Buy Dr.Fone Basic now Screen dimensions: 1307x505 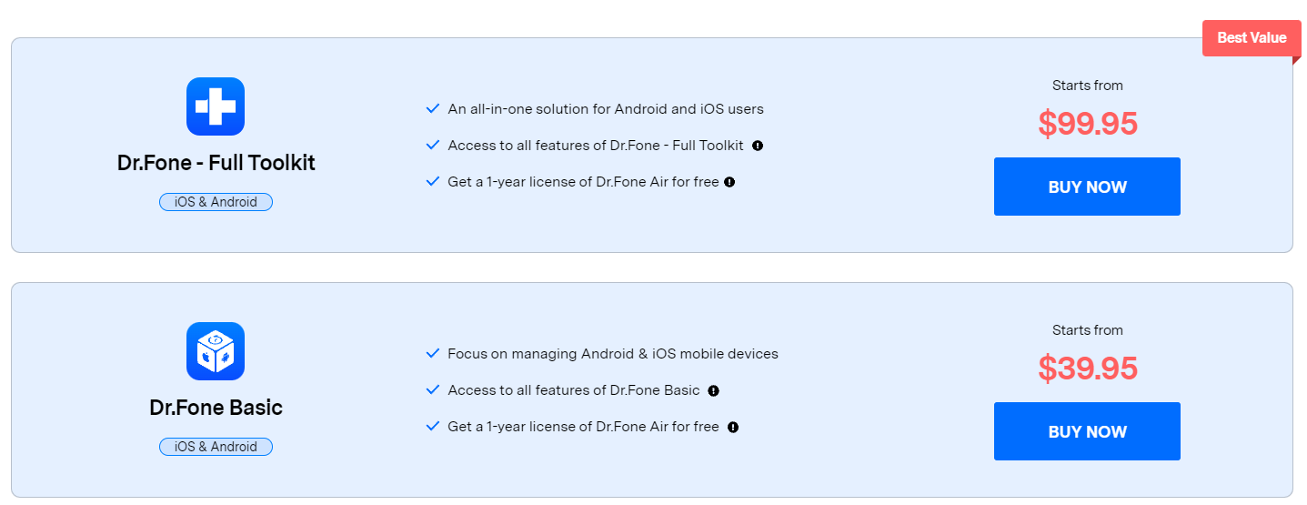pyautogui.click(x=1087, y=431)
